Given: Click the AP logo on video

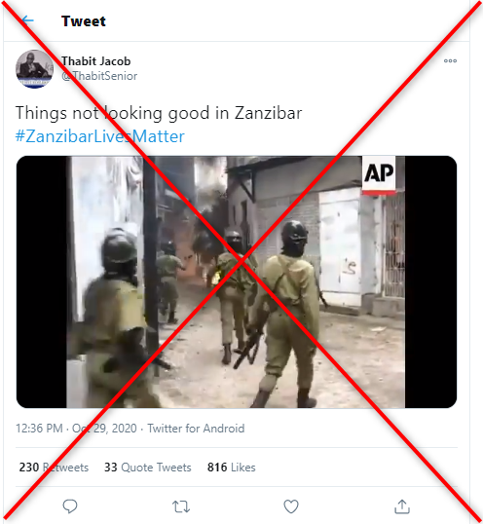Looking at the screenshot, I should click(x=379, y=173).
